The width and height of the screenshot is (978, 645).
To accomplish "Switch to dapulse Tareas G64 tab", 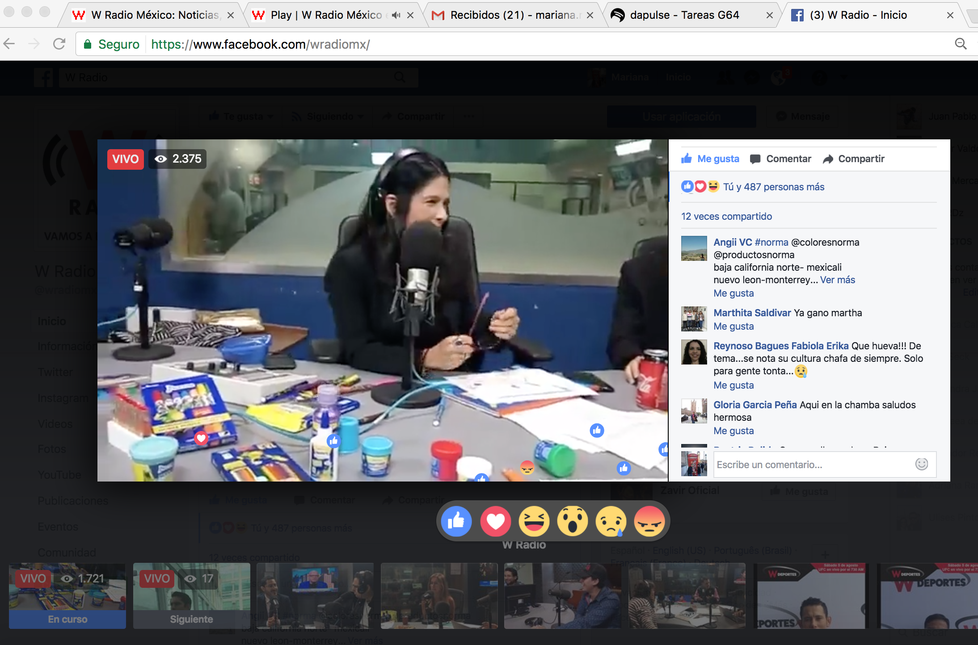I will (684, 15).
